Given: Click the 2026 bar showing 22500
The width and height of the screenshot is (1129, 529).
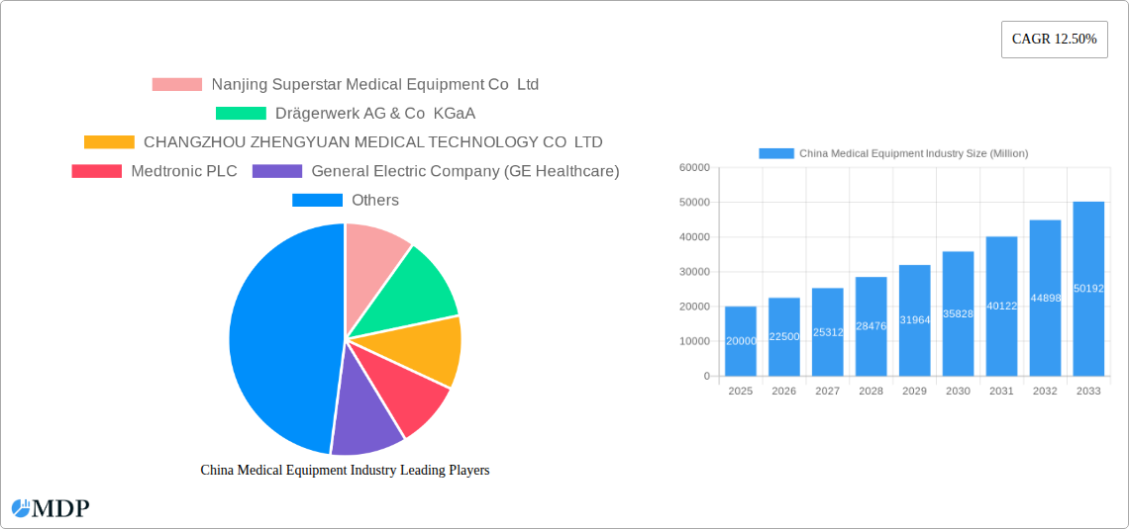Looking at the screenshot, I should (784, 337).
